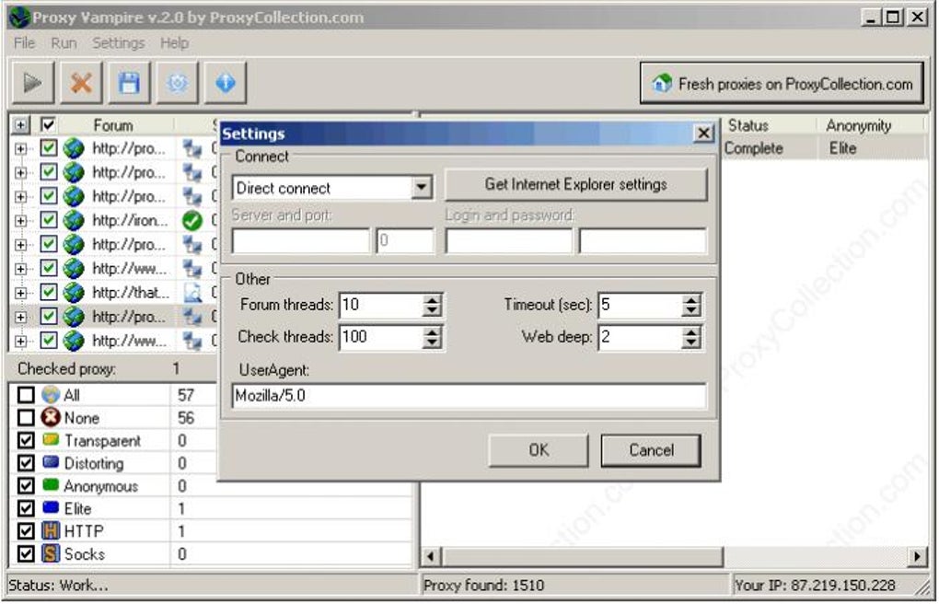Increase Timeout (sec) with up spinner
This screenshot has height=604, width=939.
click(691, 299)
